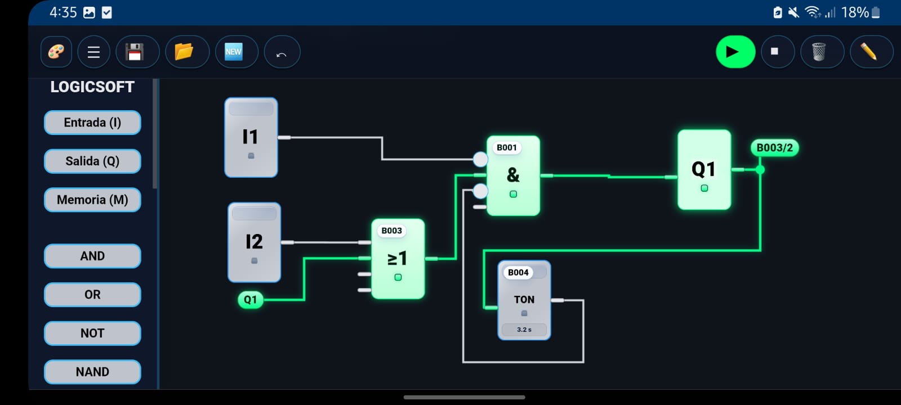Screen dimensions: 901x405
Task: Undo the last action
Action: pyautogui.click(x=282, y=52)
